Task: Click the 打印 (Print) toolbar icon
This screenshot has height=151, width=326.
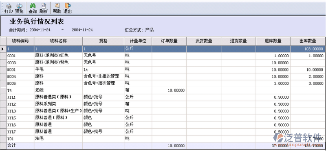Action: coord(8,6)
